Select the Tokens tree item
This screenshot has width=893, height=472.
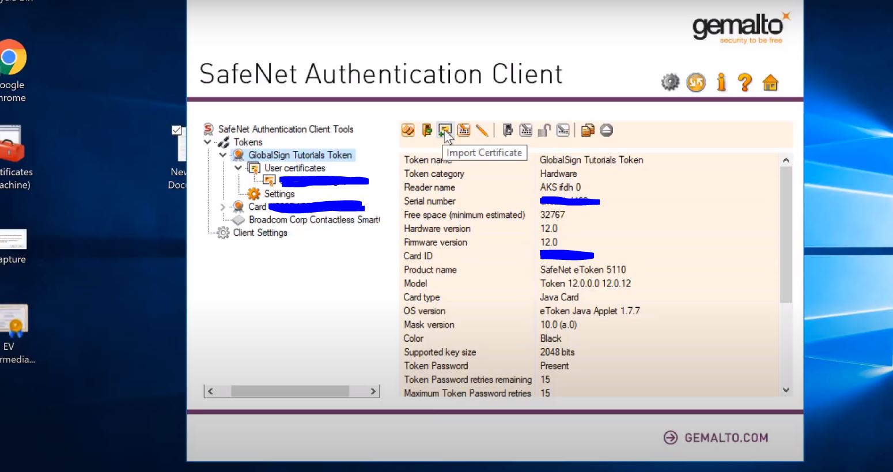coord(248,142)
